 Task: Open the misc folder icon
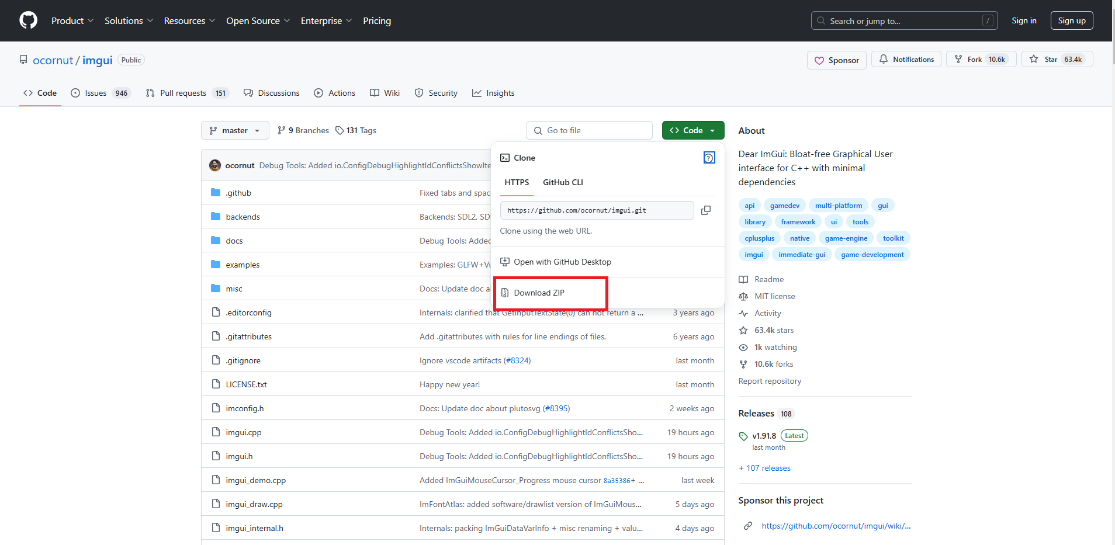(x=216, y=289)
